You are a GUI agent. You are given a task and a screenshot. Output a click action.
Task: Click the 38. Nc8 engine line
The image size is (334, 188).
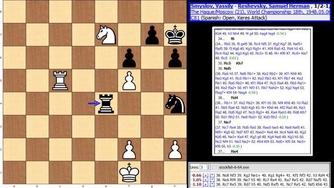coord(272,175)
